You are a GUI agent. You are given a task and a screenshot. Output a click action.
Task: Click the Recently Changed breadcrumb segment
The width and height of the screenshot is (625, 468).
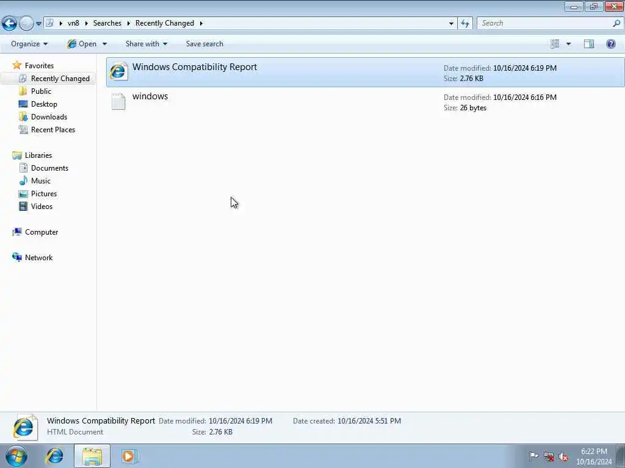(165, 23)
